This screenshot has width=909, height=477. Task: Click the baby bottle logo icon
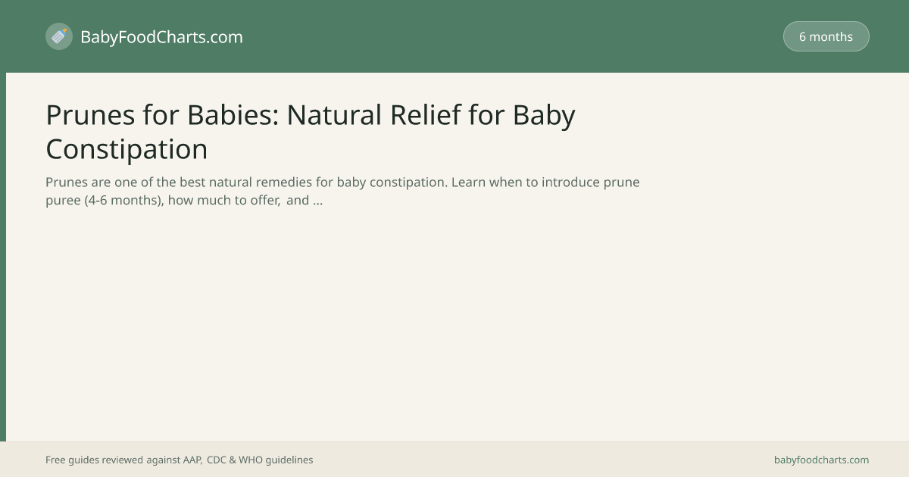click(x=59, y=36)
